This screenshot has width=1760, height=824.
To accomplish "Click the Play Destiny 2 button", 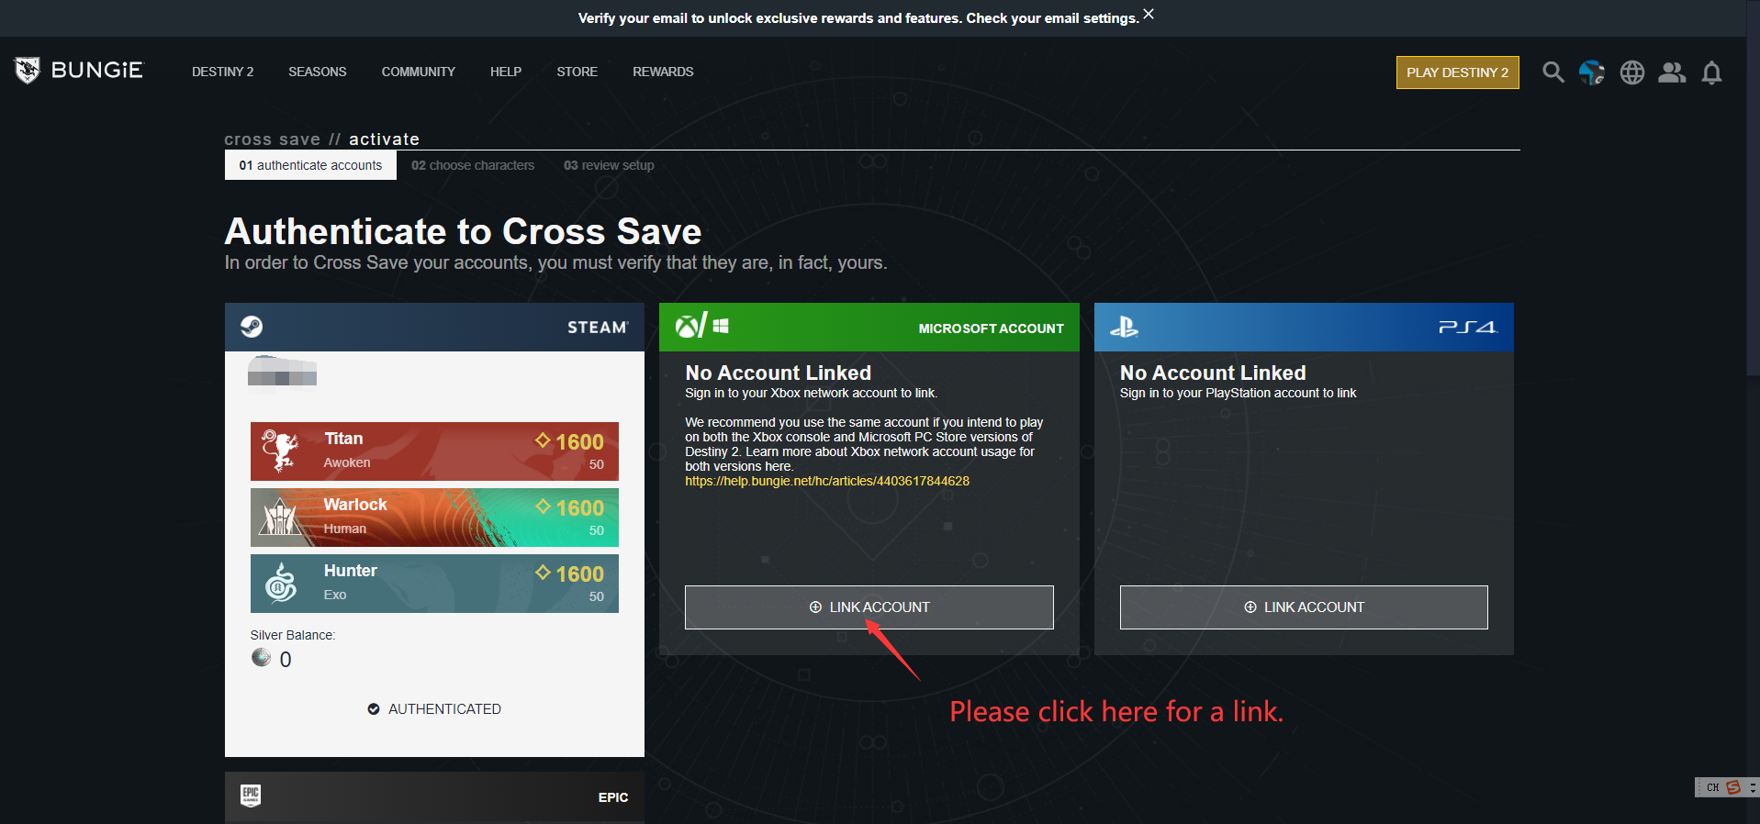I will pyautogui.click(x=1458, y=72).
